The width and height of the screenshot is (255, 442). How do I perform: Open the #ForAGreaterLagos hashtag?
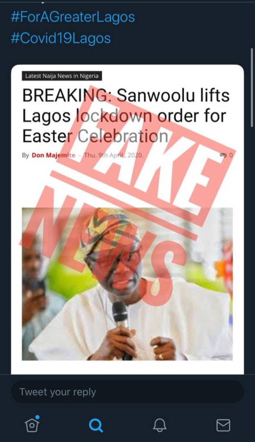72,17
